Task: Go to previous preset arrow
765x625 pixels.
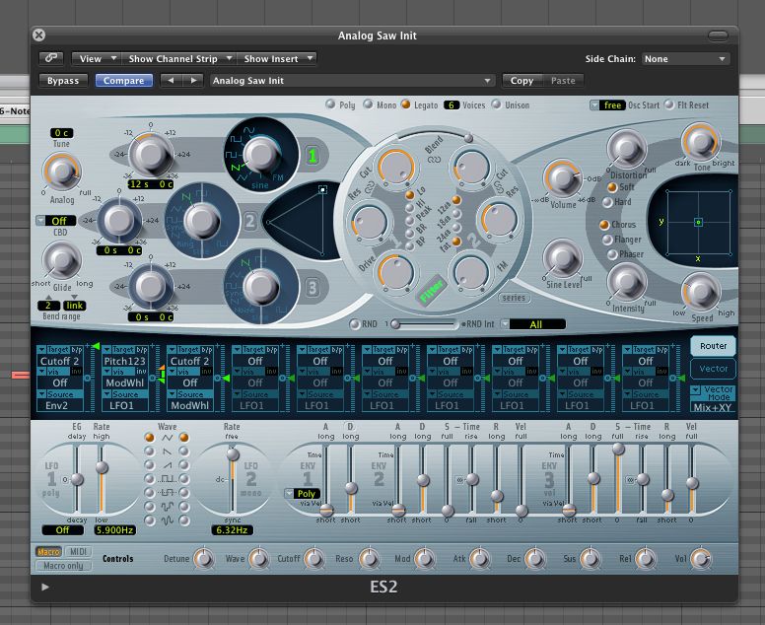Action: (x=171, y=81)
